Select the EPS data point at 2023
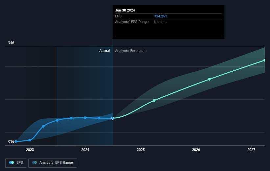This screenshot has width=270, height=171. 30,140
